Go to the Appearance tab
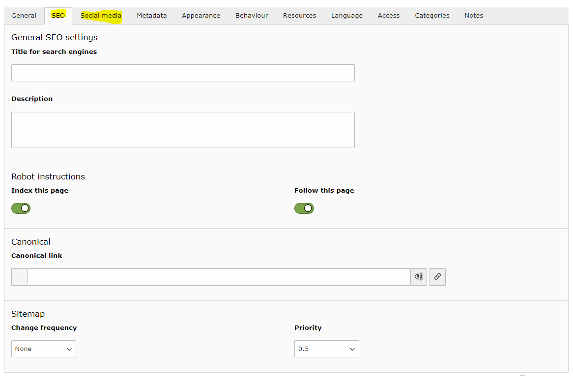The width and height of the screenshot is (573, 376). tap(201, 16)
